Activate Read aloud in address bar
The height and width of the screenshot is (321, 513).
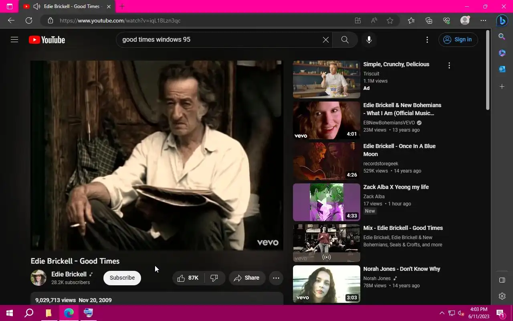374,20
